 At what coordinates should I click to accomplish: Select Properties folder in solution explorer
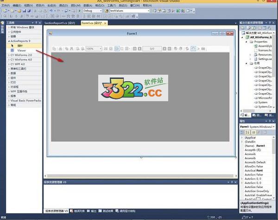pos(261,42)
